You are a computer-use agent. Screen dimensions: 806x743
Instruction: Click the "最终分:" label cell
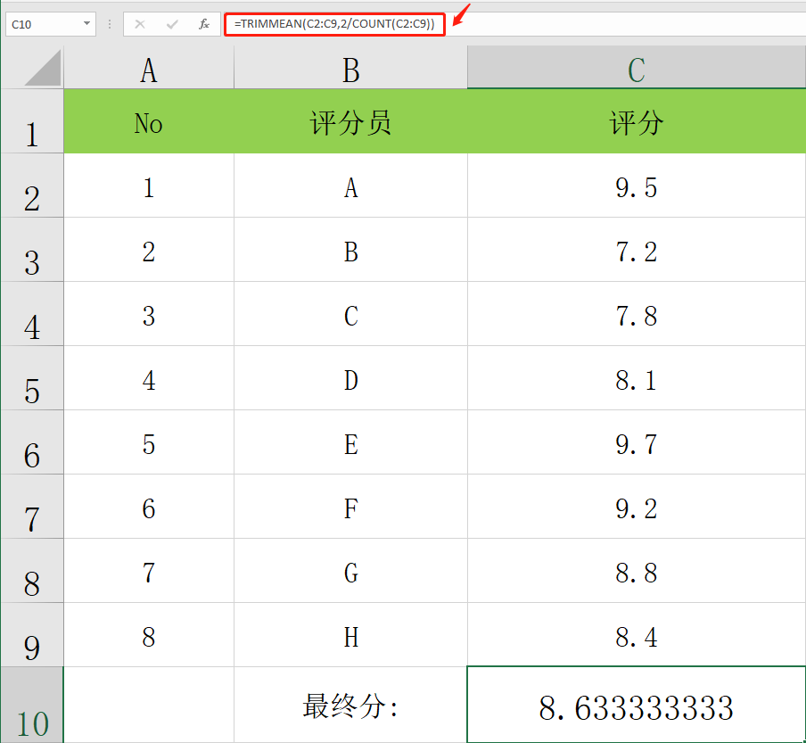350,705
